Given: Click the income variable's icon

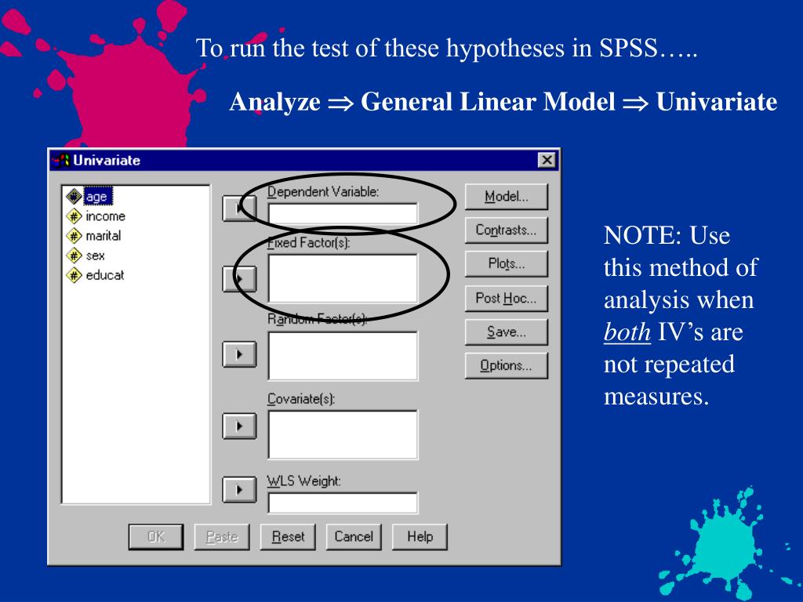Looking at the screenshot, I should [74, 216].
